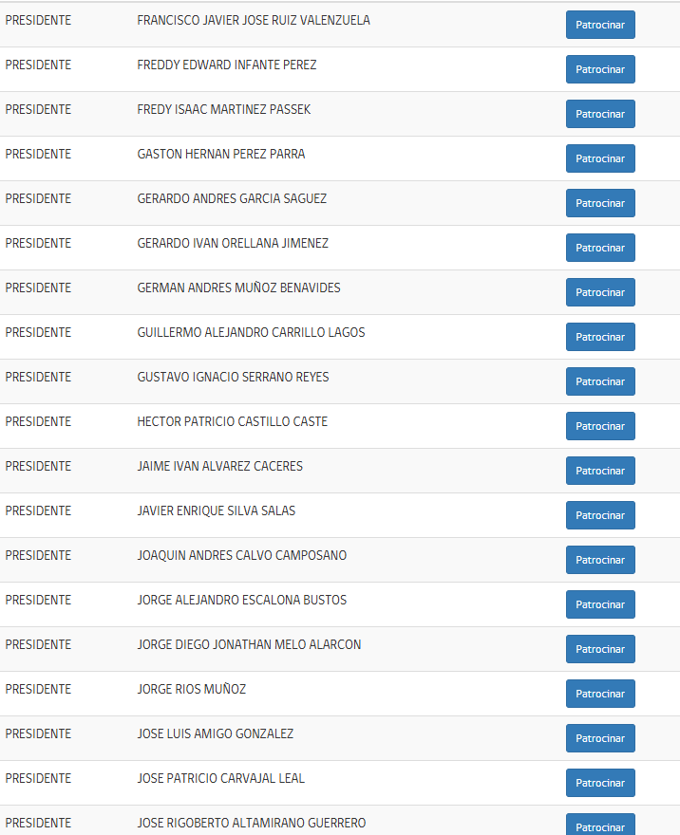Sponsor Fredy Isaac Martinez Passek with Patrocinar
680x835 pixels.
click(600, 114)
